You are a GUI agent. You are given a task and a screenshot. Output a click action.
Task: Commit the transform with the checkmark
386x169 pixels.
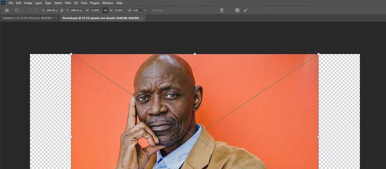(x=245, y=10)
